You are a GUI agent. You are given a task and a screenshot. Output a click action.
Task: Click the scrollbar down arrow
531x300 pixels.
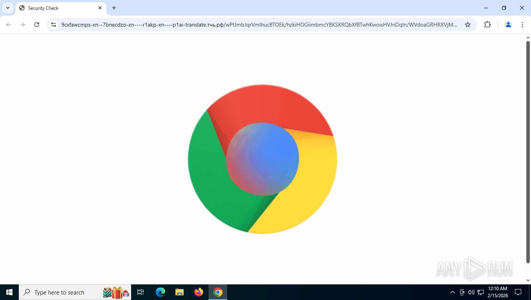[528, 281]
